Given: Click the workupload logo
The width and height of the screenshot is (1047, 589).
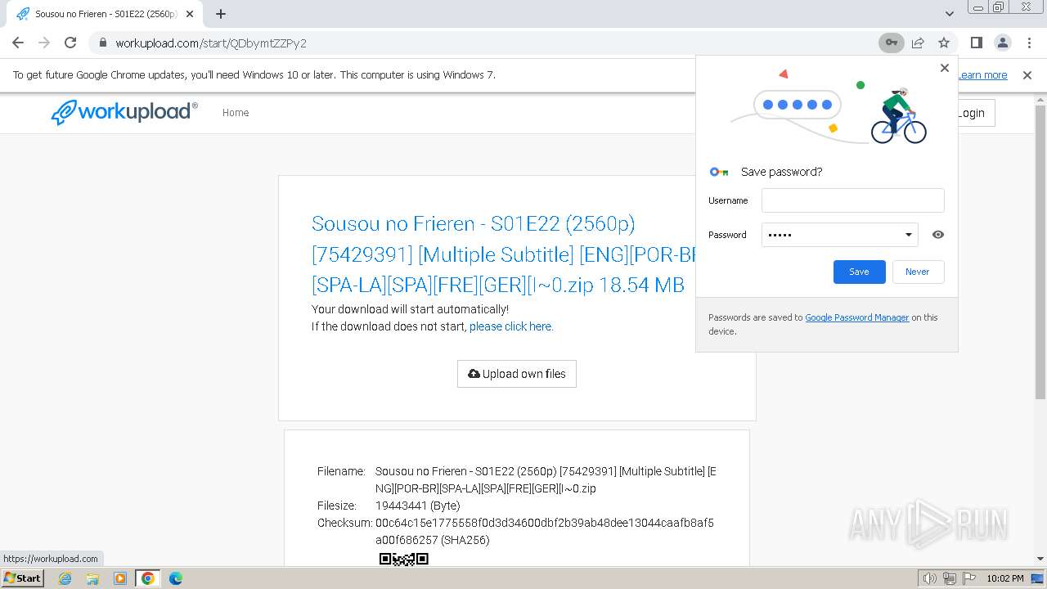Looking at the screenshot, I should coord(124,112).
